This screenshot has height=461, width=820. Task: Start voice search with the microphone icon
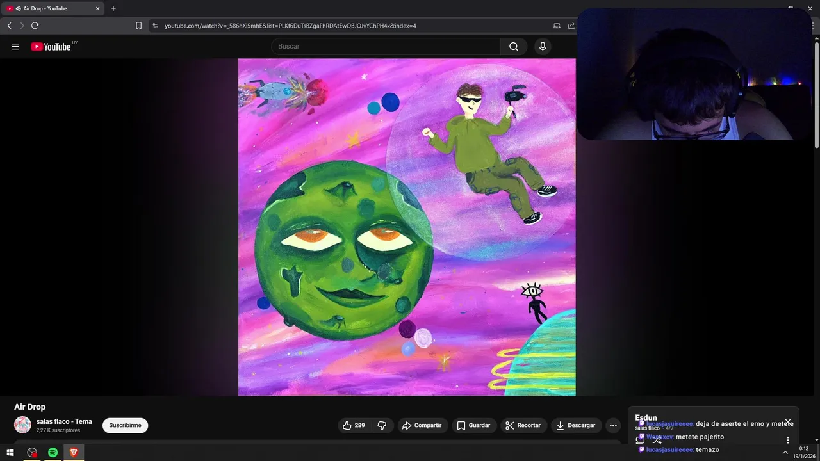click(543, 46)
